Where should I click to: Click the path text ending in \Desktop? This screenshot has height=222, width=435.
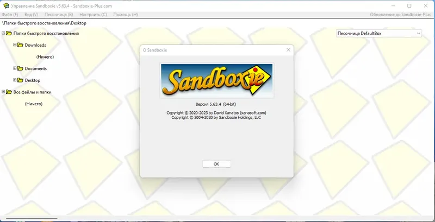pyautogui.click(x=44, y=23)
